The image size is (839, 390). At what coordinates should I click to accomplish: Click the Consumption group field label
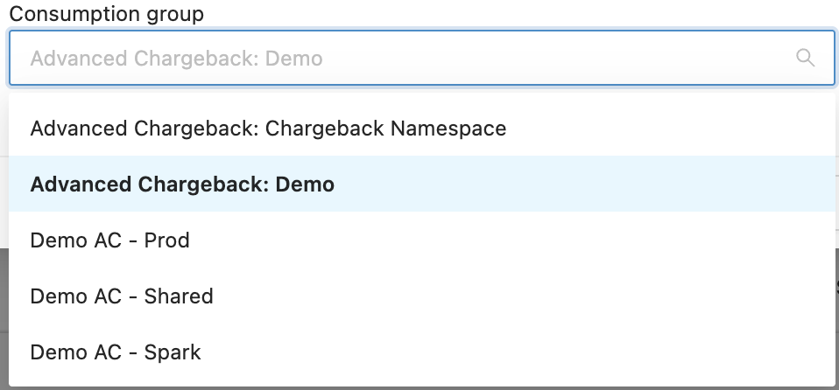[106, 14]
